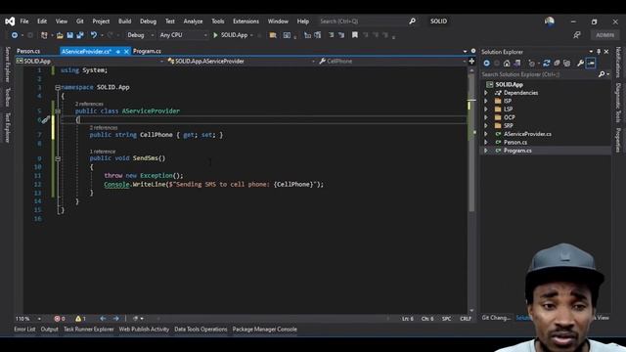The width and height of the screenshot is (626, 352).
Task: Click the 1 reference link above SendSms
Action: pos(103,152)
